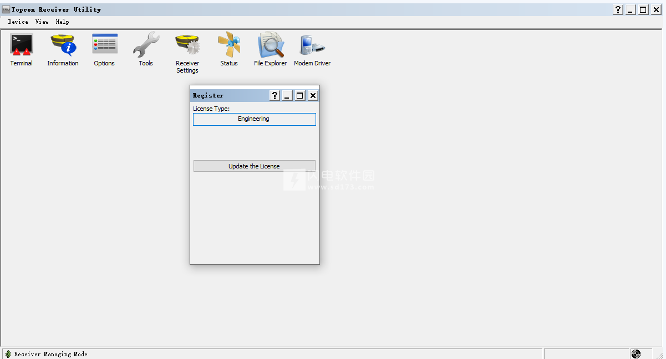The width and height of the screenshot is (666, 359).
Task: Click the help button in Register dialog
Action: point(274,96)
